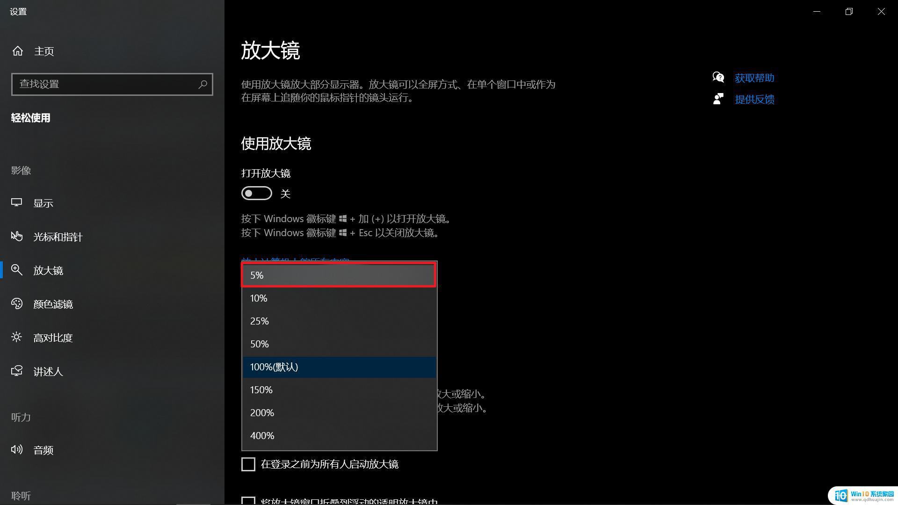Close the Settings window
The height and width of the screenshot is (505, 898).
[x=882, y=11]
